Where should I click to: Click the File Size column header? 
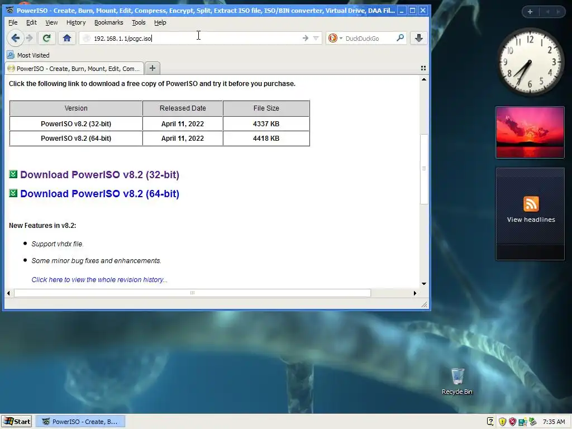click(x=266, y=108)
